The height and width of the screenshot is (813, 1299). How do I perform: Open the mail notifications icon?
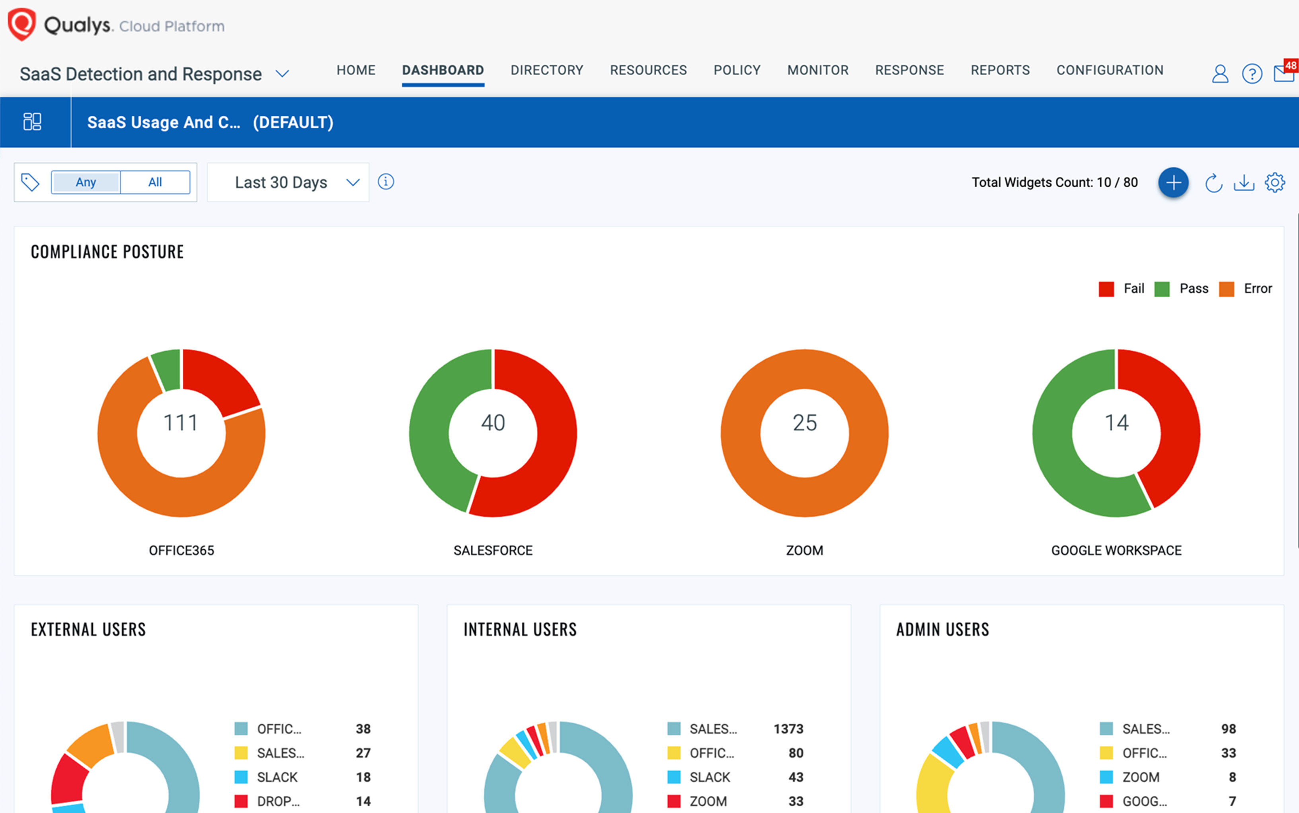pos(1283,74)
